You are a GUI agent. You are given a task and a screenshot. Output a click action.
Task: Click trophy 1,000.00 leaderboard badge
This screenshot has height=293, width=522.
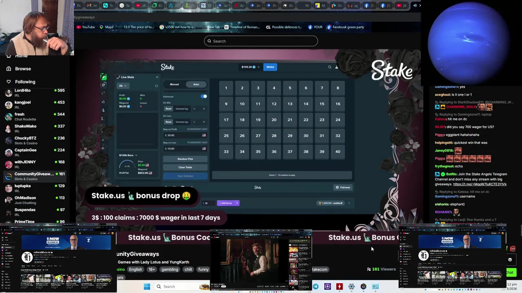[330, 203]
